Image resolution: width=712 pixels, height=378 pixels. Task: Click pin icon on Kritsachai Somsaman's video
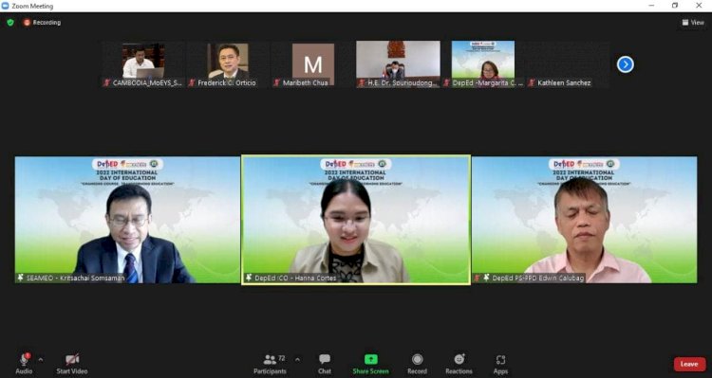21,278
